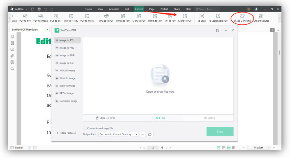Open the To Scan tool
This screenshot has height=158, width=290.
(201, 18)
